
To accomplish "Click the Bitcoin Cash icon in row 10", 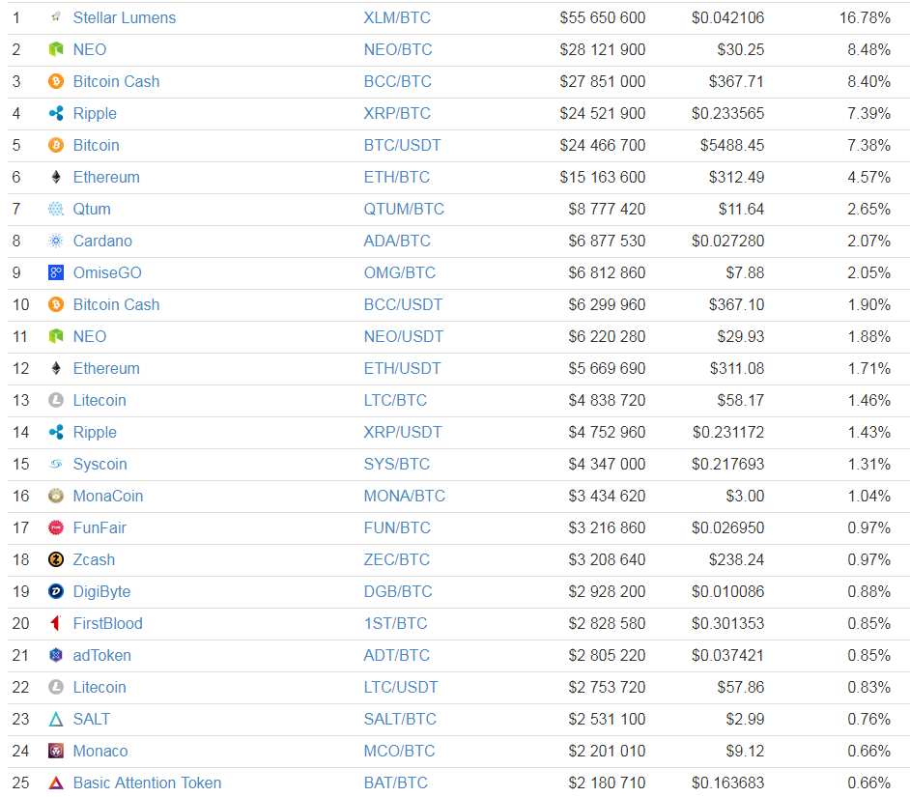I will 56,304.
